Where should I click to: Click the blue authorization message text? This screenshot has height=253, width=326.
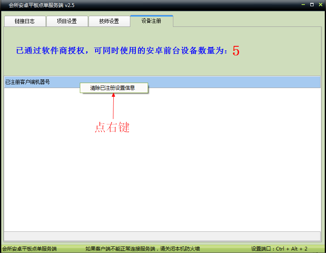point(122,51)
